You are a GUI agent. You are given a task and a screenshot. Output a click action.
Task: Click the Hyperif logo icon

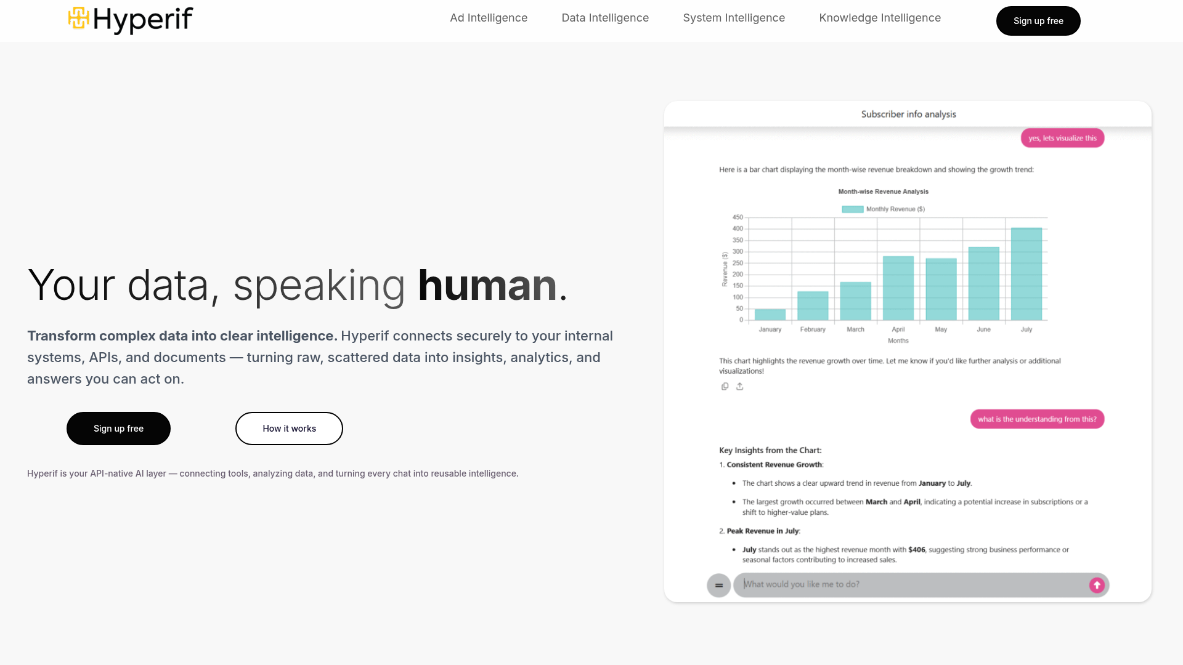pyautogui.click(x=79, y=18)
